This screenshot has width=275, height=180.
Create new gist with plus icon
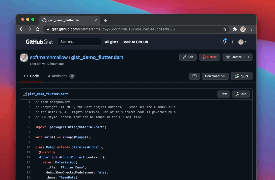pos(232,42)
